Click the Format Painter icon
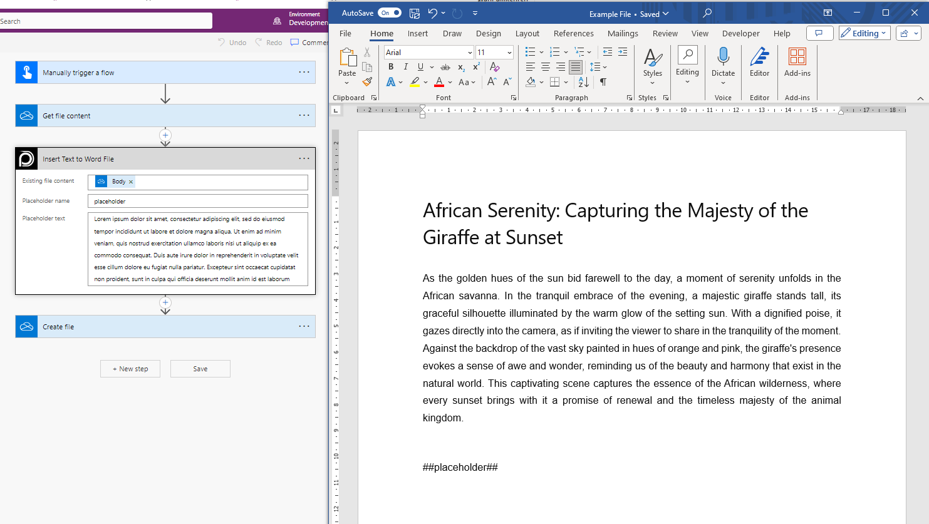Viewport: 929px width, 524px height. tap(367, 81)
